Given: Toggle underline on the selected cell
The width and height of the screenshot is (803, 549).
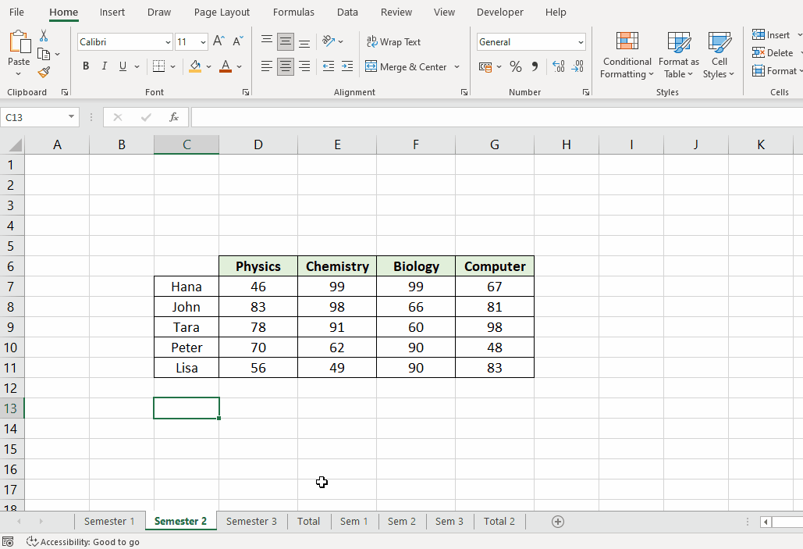Looking at the screenshot, I should pos(121,66).
